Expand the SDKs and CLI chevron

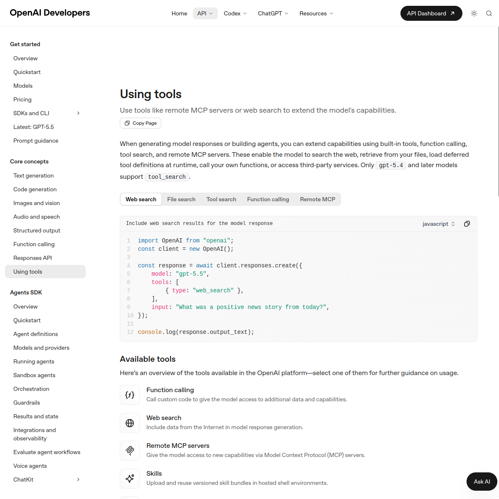click(78, 113)
